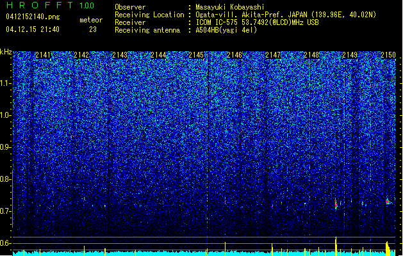Image resolution: width=403 pixels, height=256 pixels.
Task: Click the 2144 time marker
Action: pyautogui.click(x=158, y=55)
